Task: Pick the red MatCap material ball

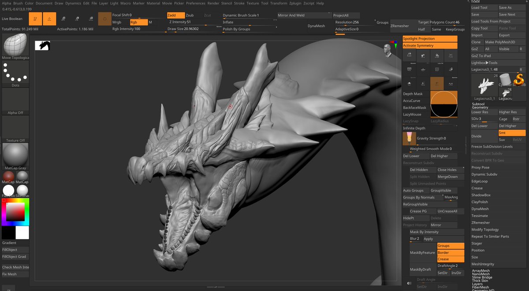Action: [8, 176]
